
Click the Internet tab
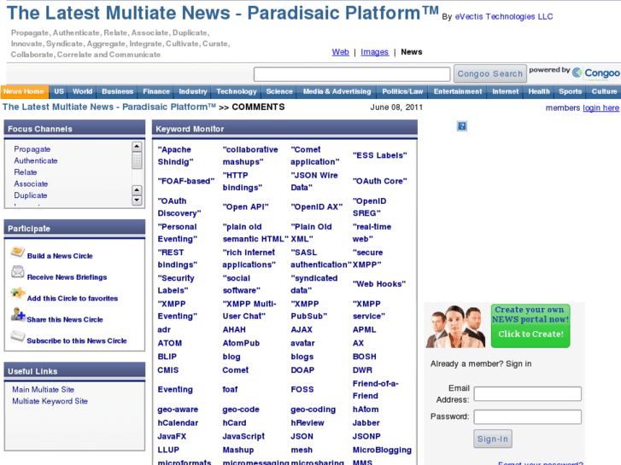[x=506, y=91]
